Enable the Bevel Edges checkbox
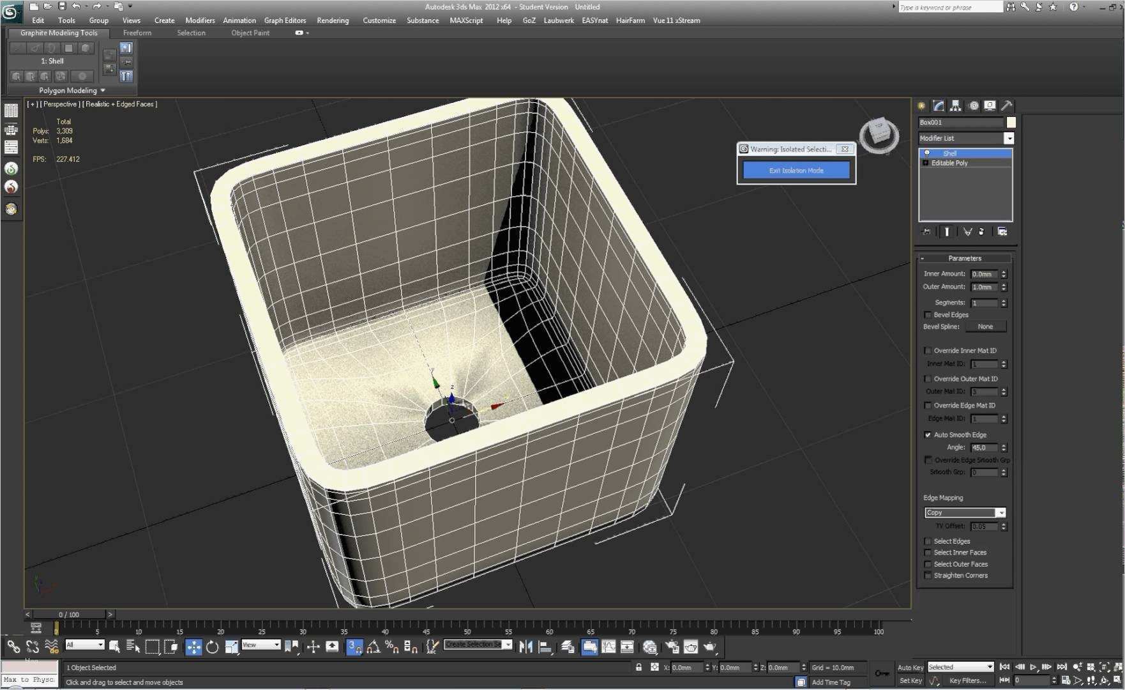The height and width of the screenshot is (690, 1125). [928, 314]
